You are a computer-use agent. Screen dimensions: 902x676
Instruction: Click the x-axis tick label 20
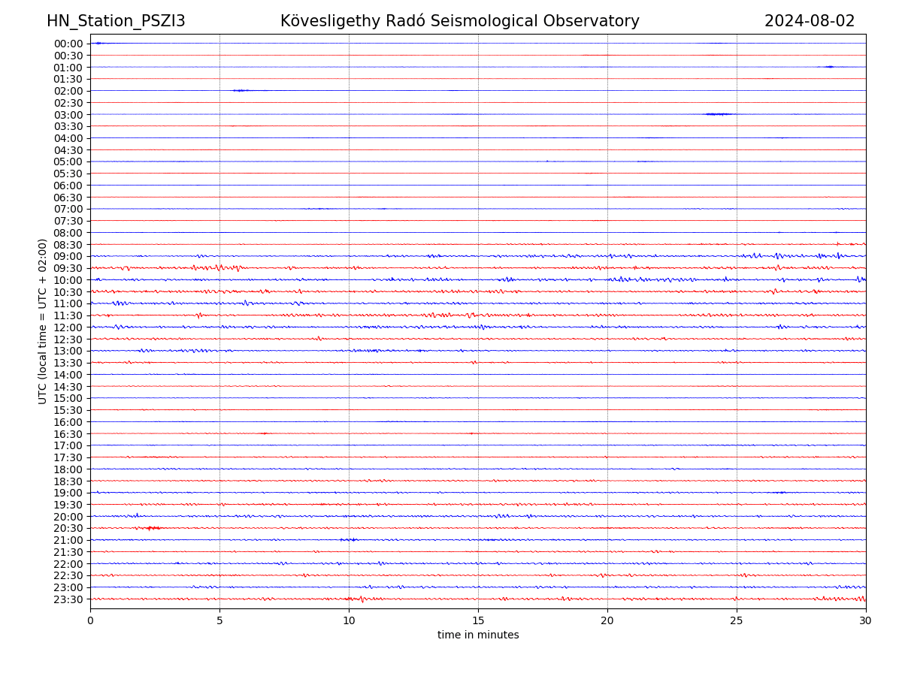click(x=607, y=621)
